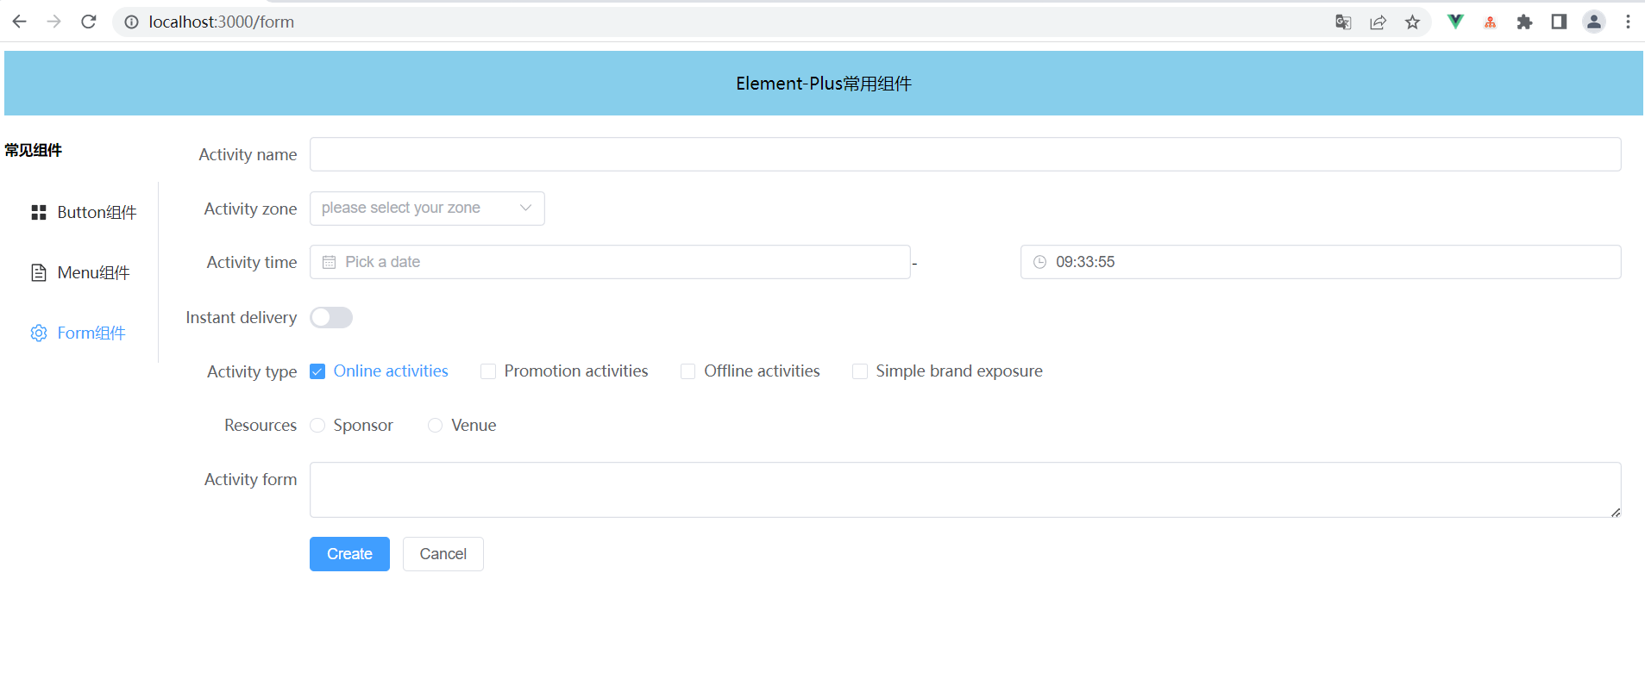This screenshot has width=1645, height=679.
Task: Click the Instant delivery label
Action: 242,318
